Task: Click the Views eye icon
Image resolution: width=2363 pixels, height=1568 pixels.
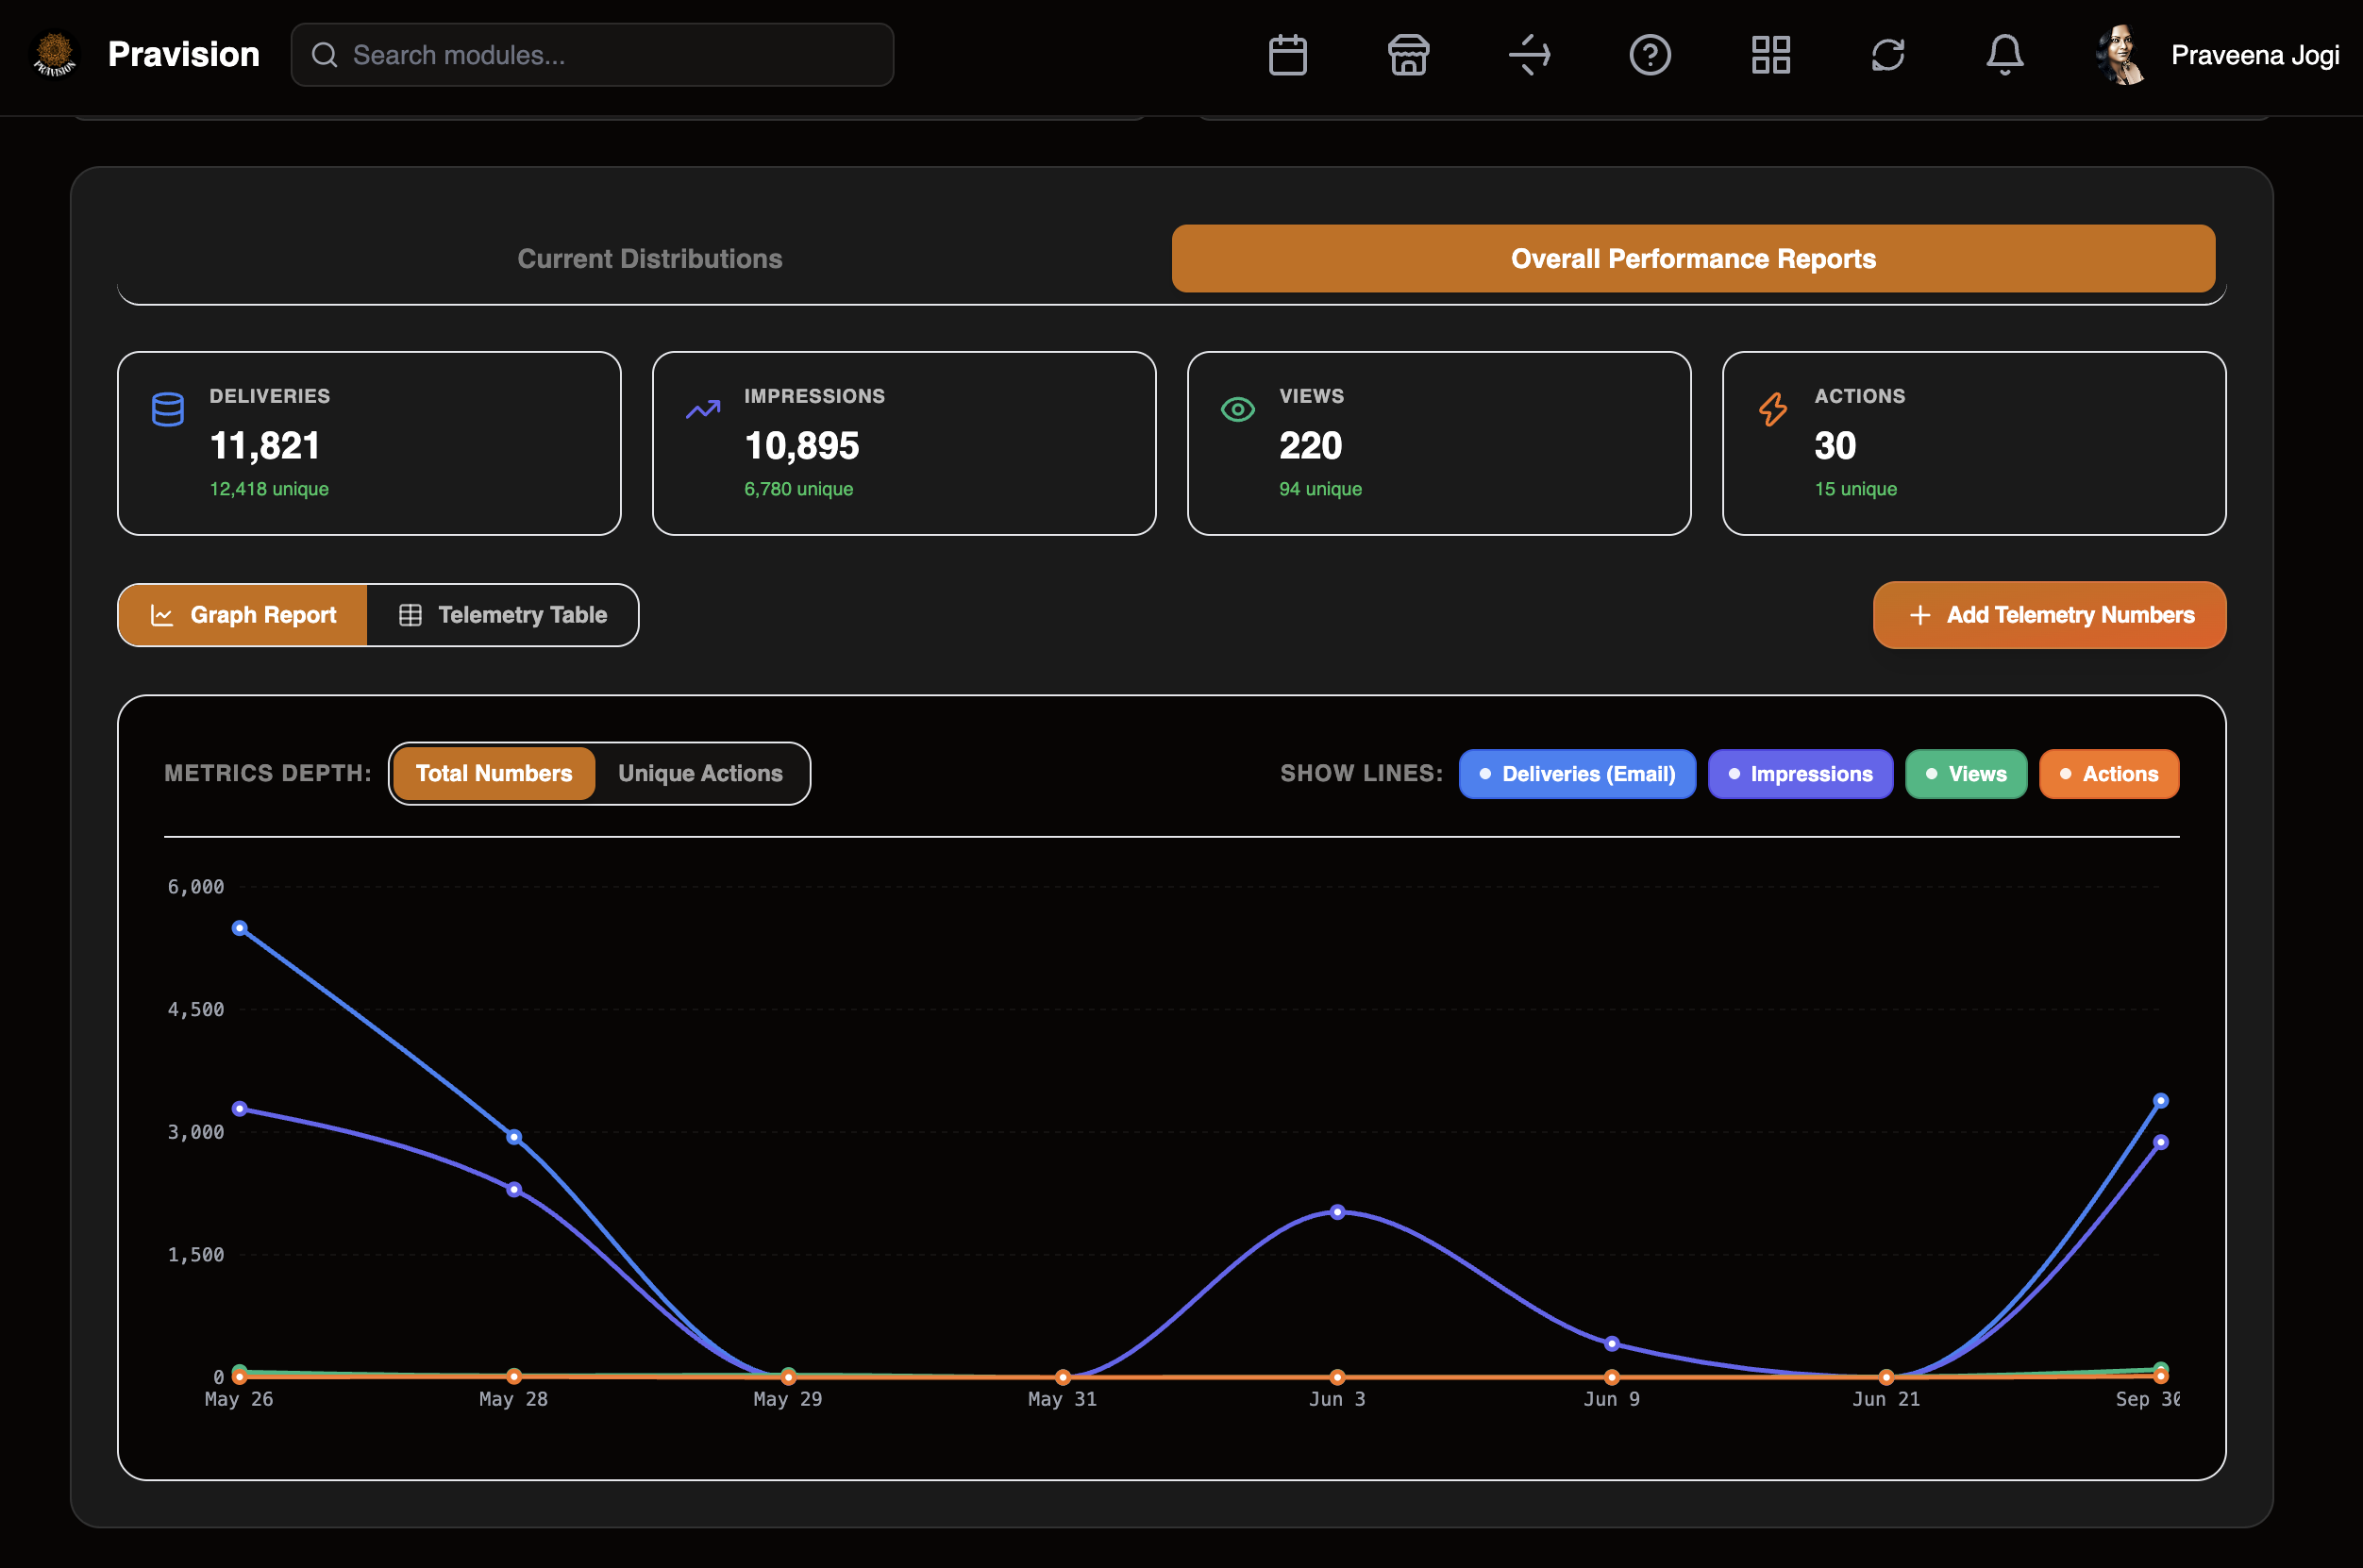Action: click(1238, 409)
